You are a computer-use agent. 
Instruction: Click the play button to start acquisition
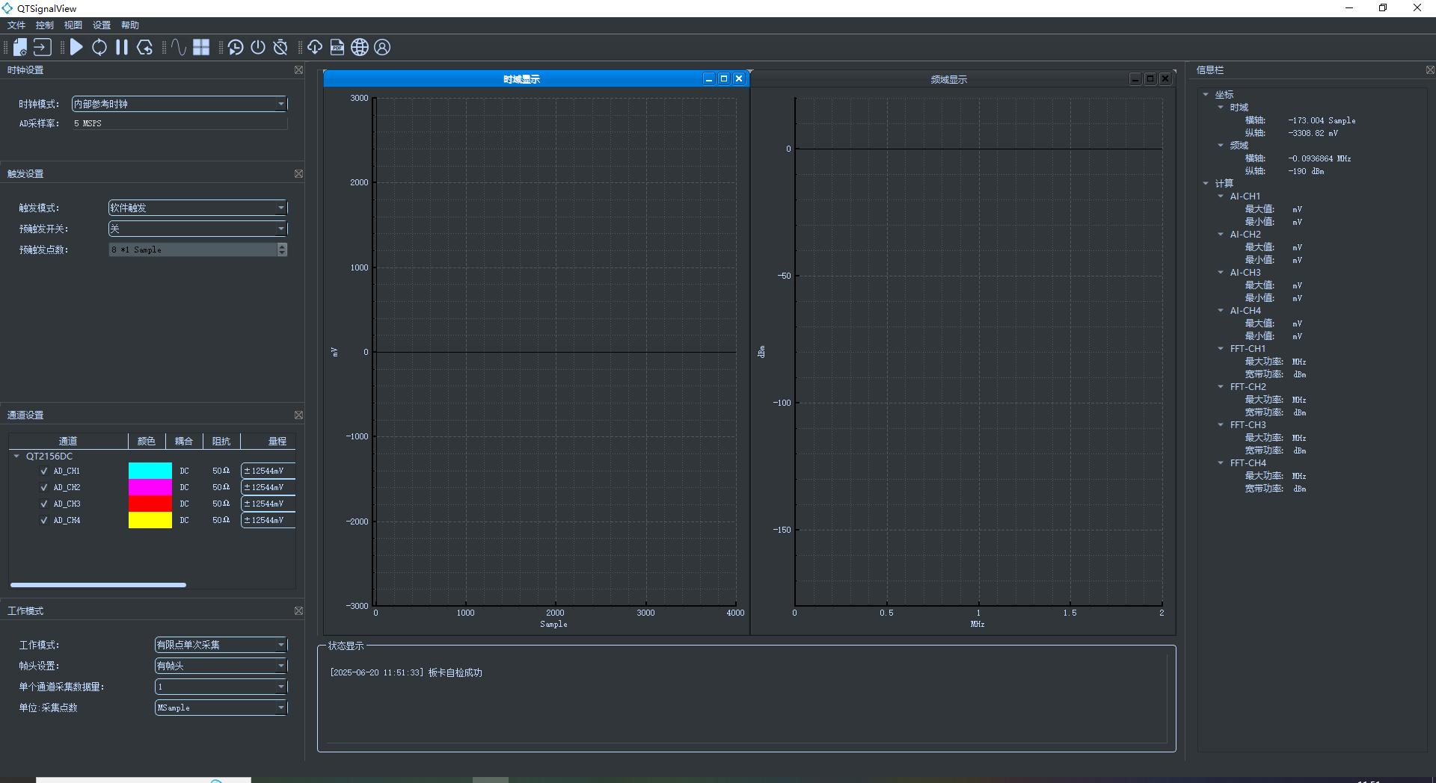76,48
